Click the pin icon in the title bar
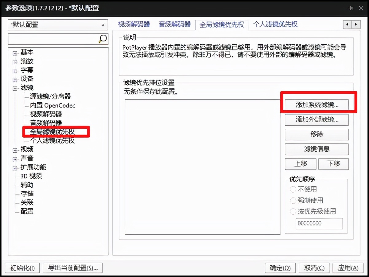Viewport: 369px width, 277px height. 351,8
